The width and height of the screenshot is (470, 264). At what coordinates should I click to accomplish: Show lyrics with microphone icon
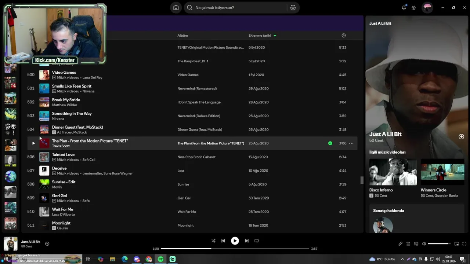coord(401,244)
